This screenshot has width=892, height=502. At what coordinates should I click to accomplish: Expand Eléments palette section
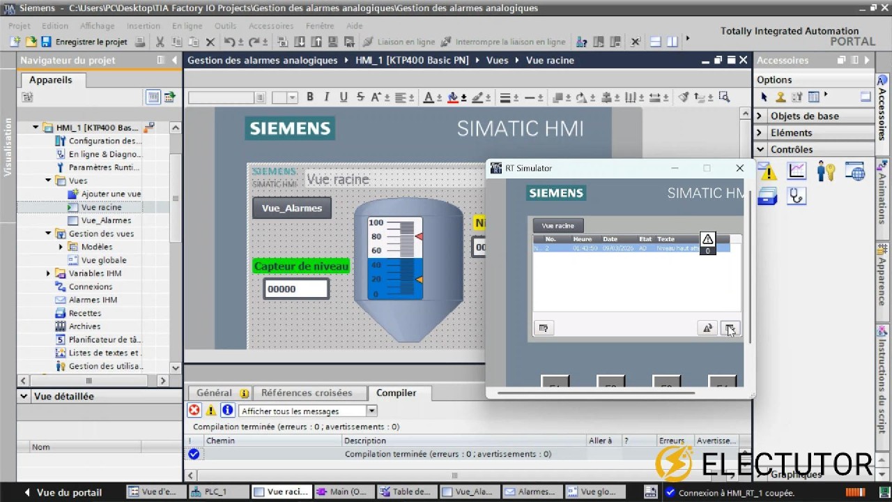click(760, 132)
